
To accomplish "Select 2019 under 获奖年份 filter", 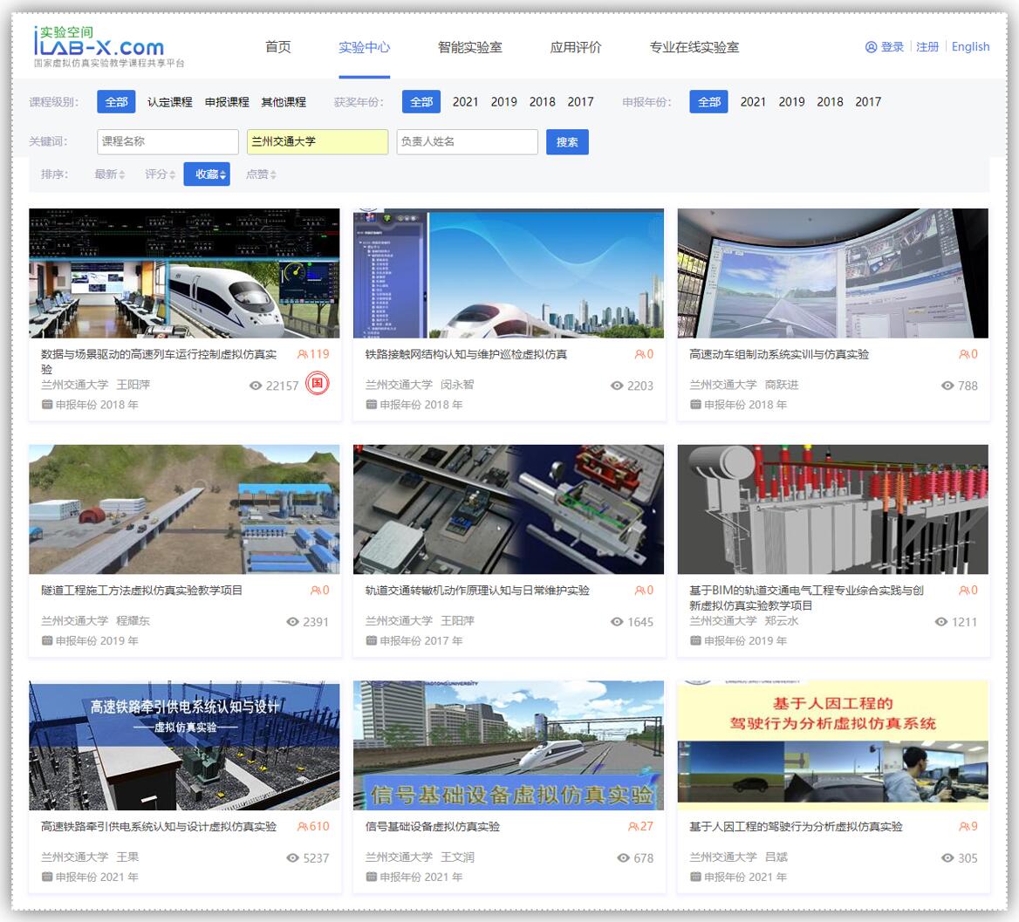I will point(503,102).
